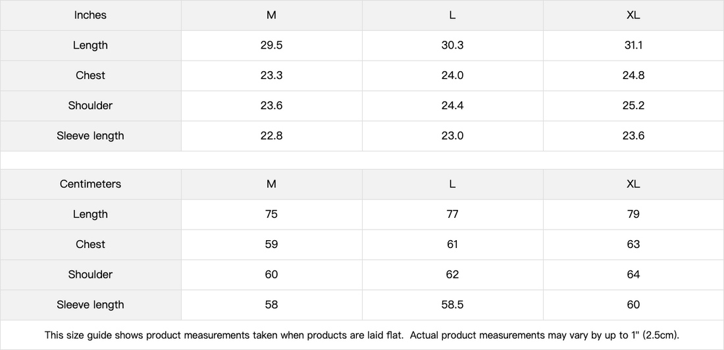The height and width of the screenshot is (350, 724).
Task: Select the 59 cm chest value for M
Action: click(x=271, y=245)
